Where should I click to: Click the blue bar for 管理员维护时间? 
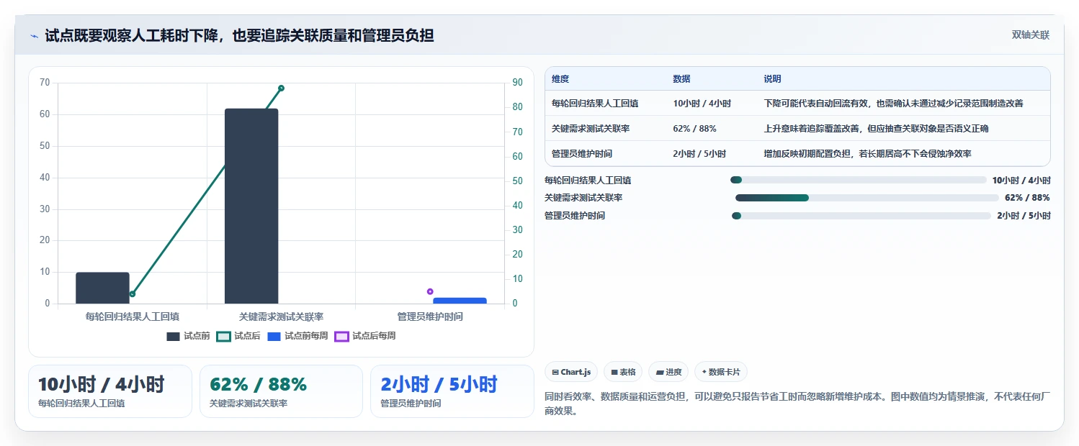coord(460,301)
